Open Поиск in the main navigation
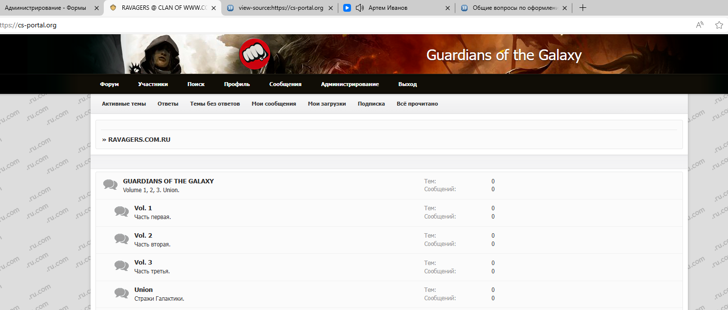728x310 pixels. (x=196, y=84)
